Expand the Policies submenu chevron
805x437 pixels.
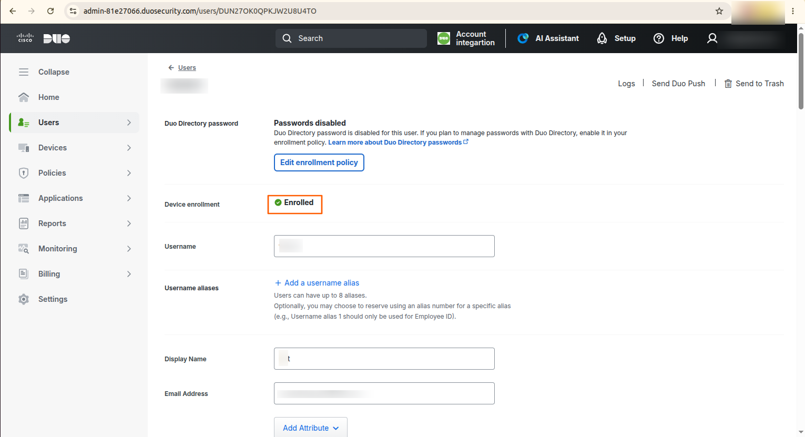coord(129,173)
